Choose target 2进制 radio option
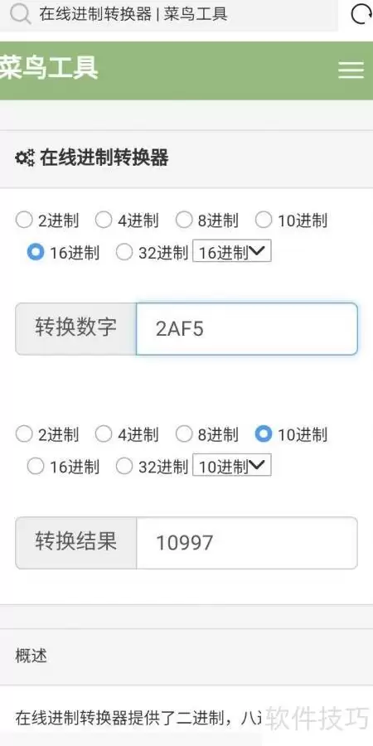This screenshot has width=373, height=746. point(24,434)
